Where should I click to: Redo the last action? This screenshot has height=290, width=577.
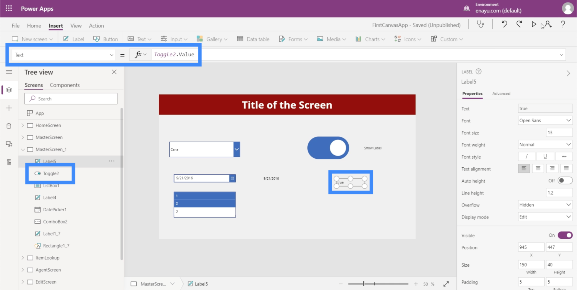(519, 24)
